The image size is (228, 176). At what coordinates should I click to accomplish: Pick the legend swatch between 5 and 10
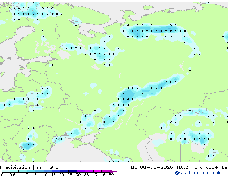39,171
